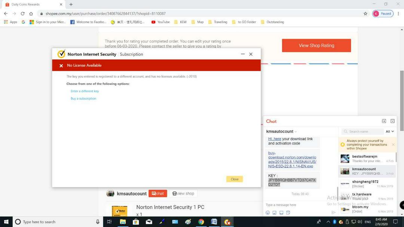This screenshot has width=404, height=227.
Task: Open the Chrome home page
Action: (31, 14)
